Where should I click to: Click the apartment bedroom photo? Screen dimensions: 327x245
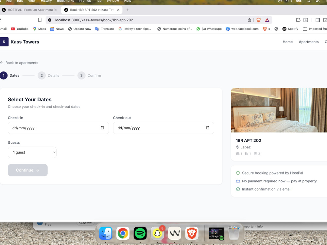[279, 110]
